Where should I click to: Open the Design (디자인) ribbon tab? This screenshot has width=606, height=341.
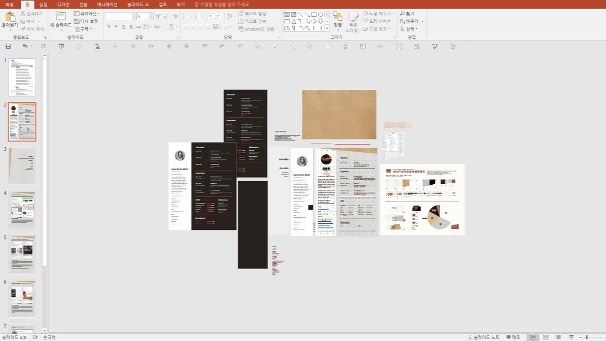[63, 4]
